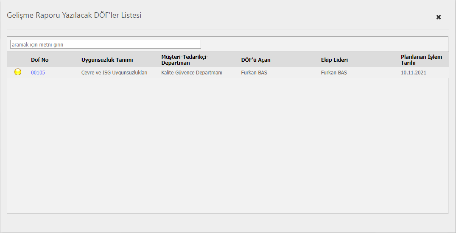The width and height of the screenshot is (456, 233).
Task: Click the Ekip Lideri column header
Action: [x=334, y=60]
